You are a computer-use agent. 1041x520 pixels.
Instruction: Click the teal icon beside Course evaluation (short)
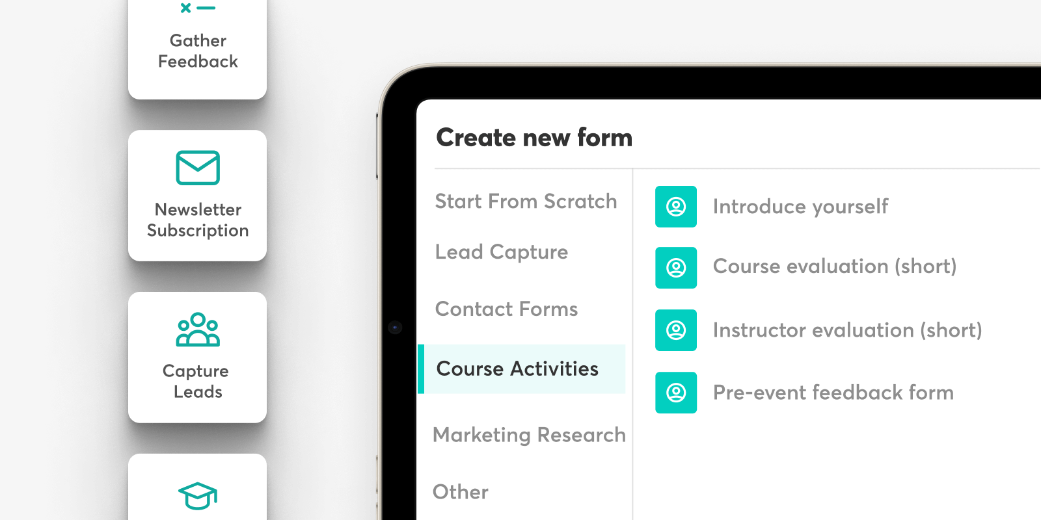pyautogui.click(x=676, y=268)
